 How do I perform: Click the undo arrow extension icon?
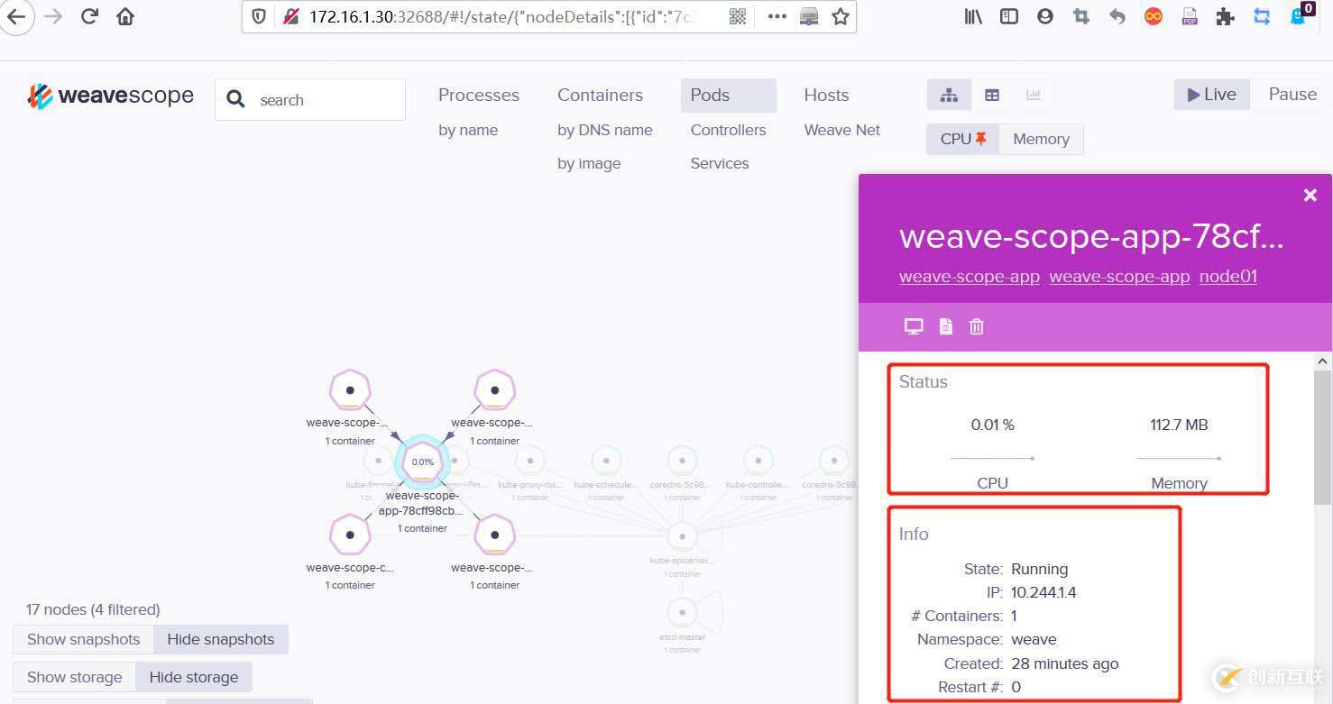1117,16
